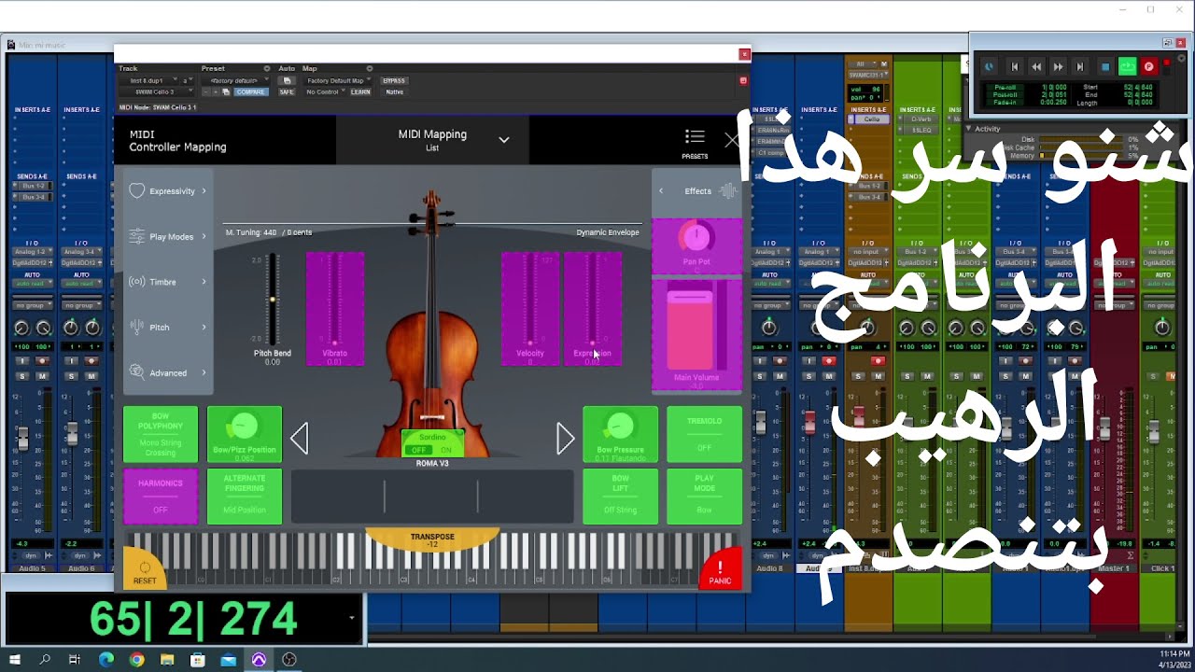This screenshot has width=1195, height=672.
Task: Open the Mail app from the taskbar
Action: [229, 660]
